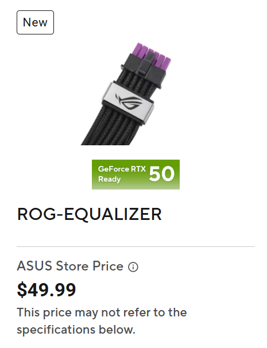This screenshot has height=348, width=267.
Task: Open the ROG cable product thumbnail
Action: click(x=126, y=94)
